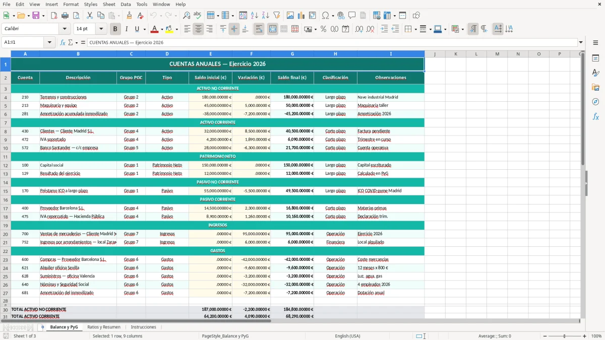Click the Clear Direct Formatting icon
The height and width of the screenshot is (340, 605).
pos(140,16)
